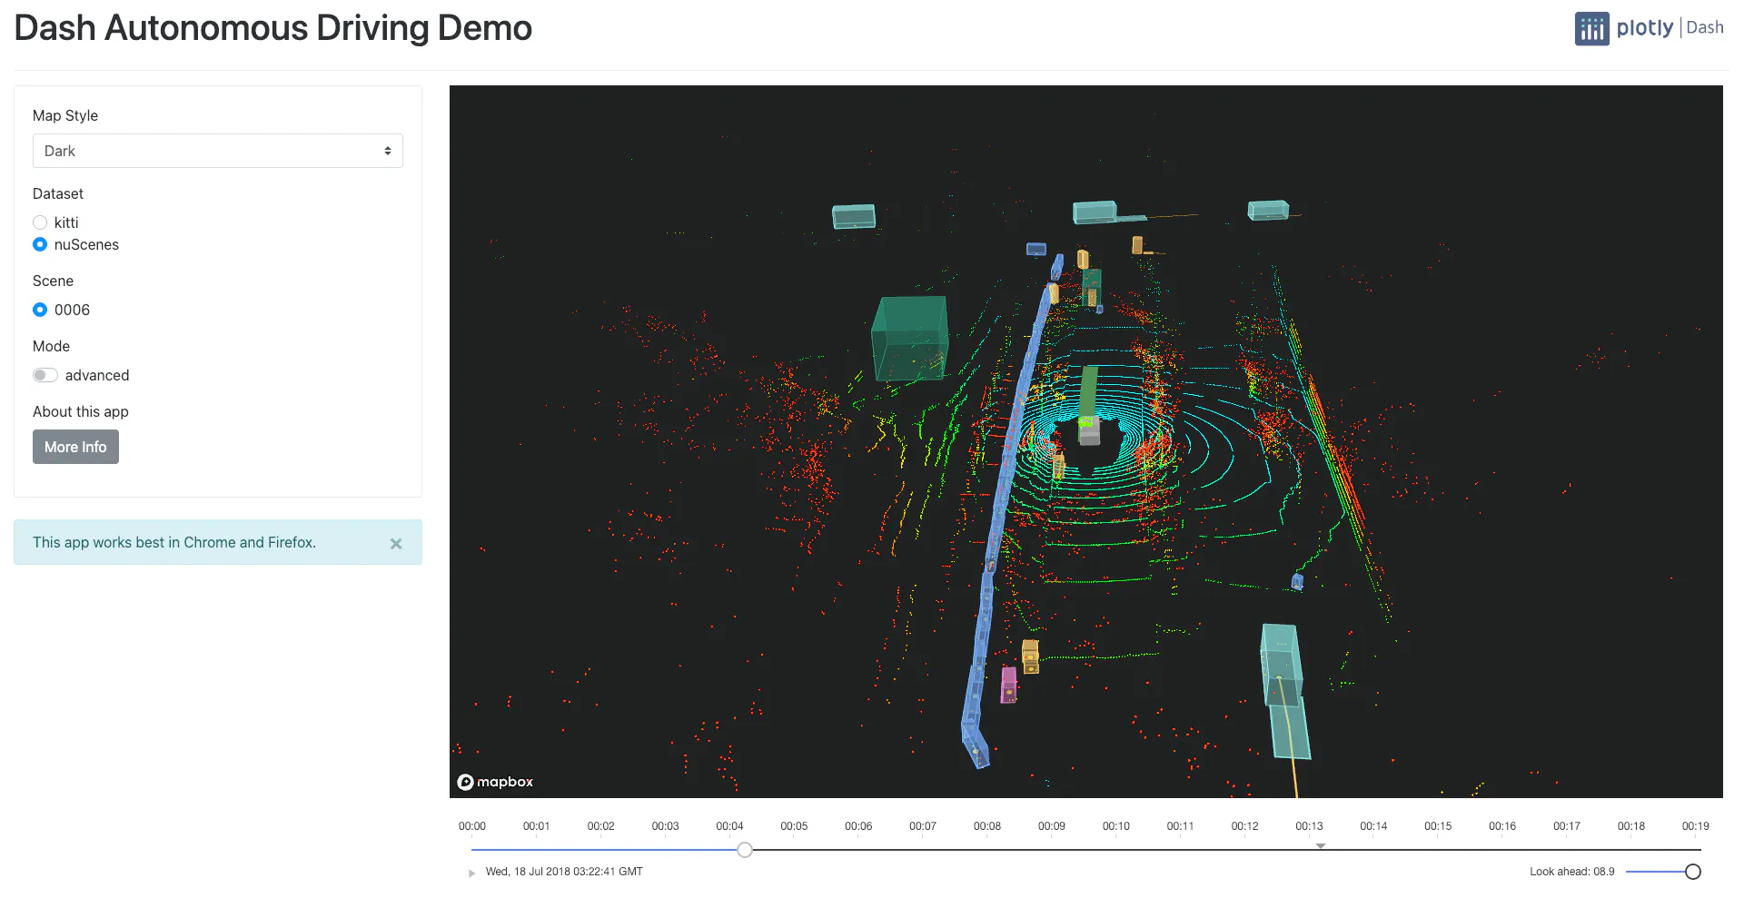This screenshot has width=1744, height=908.
Task: Click the look-ahead triangle marker on timeline
Action: pyautogui.click(x=1321, y=845)
